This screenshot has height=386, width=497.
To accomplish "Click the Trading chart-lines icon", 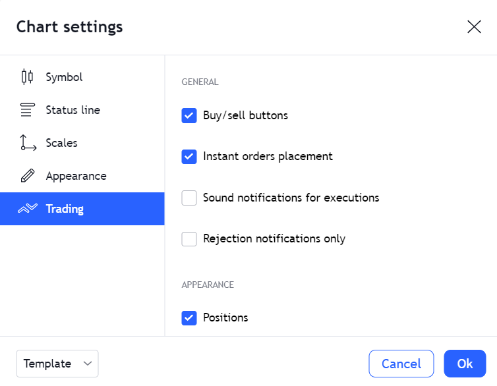I will (28, 208).
